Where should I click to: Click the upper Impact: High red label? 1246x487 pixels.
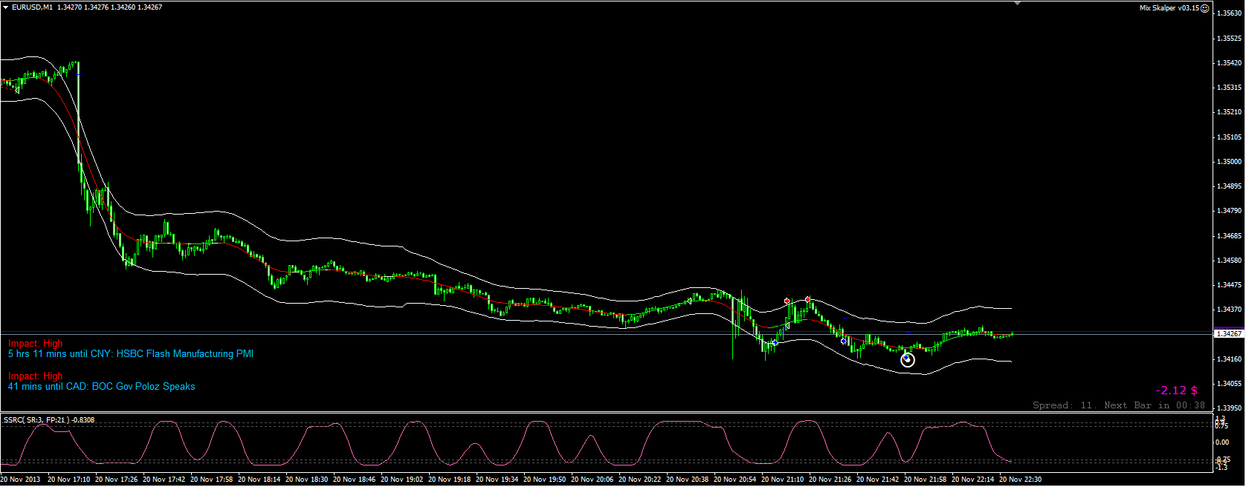(x=36, y=344)
